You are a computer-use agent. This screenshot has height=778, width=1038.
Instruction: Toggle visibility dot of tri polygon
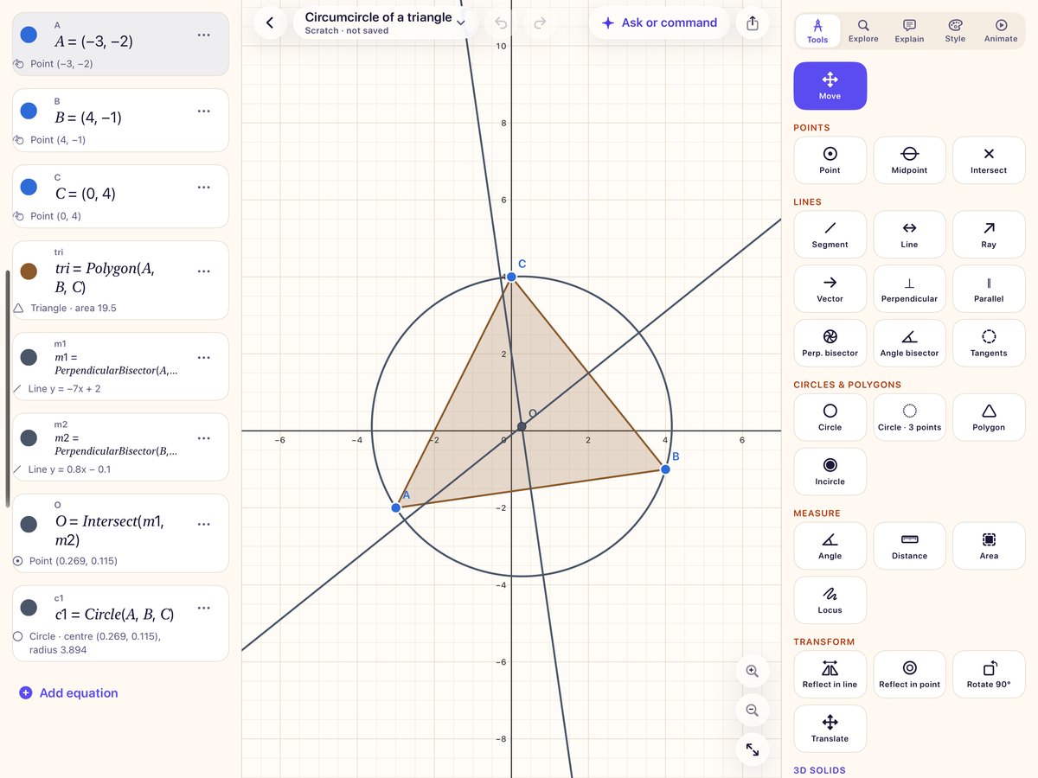coord(29,271)
